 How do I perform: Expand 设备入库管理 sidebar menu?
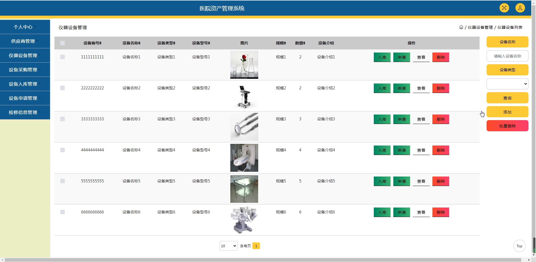coord(25,84)
